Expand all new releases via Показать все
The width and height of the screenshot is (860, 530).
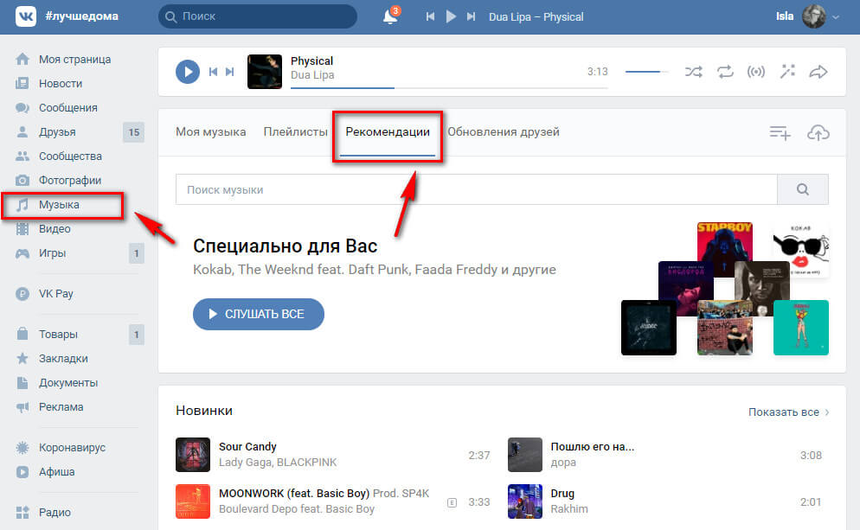click(x=788, y=412)
